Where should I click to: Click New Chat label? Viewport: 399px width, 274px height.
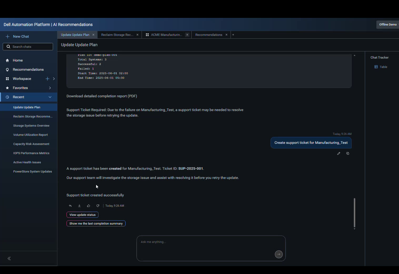click(21, 37)
